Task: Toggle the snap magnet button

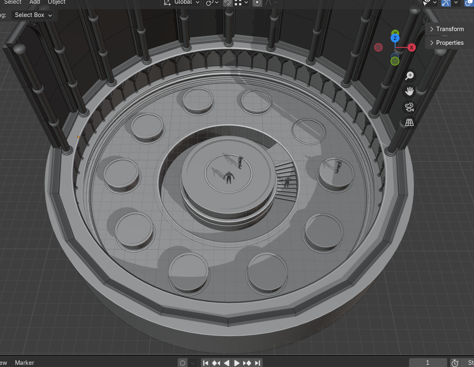Action: (x=228, y=2)
